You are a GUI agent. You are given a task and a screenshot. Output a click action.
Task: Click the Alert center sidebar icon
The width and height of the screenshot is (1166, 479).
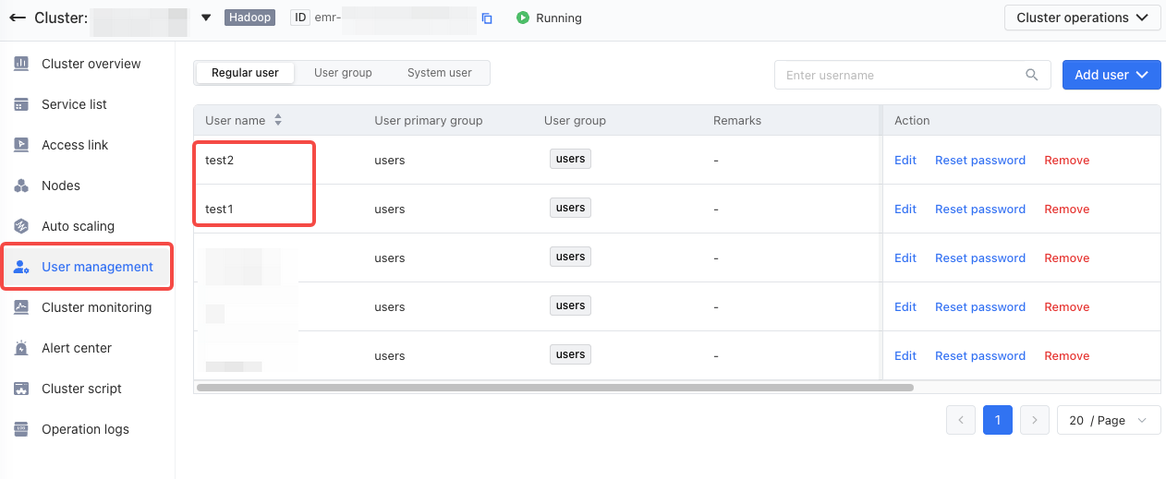pos(21,348)
